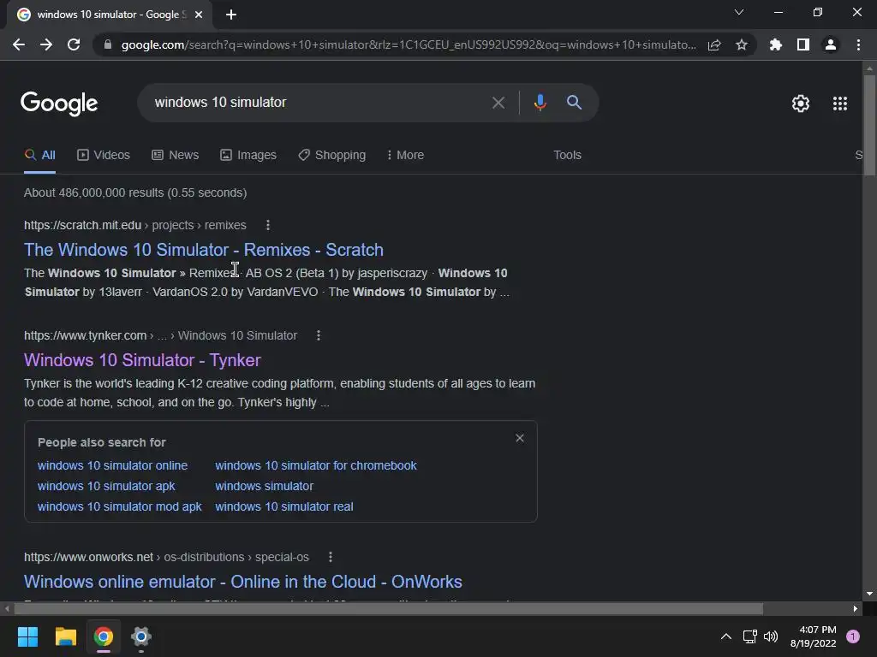Reload the current page
The width and height of the screenshot is (877, 657).
click(74, 44)
